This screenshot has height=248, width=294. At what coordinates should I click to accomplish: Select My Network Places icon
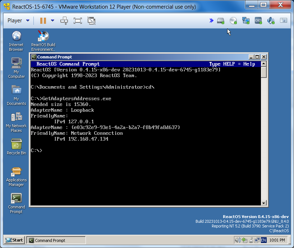pyautogui.click(x=16, y=122)
